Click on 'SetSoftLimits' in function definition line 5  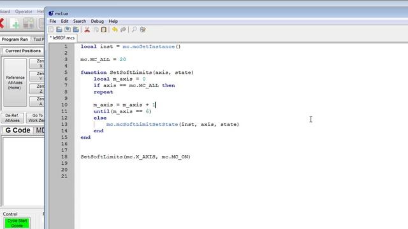coord(131,73)
